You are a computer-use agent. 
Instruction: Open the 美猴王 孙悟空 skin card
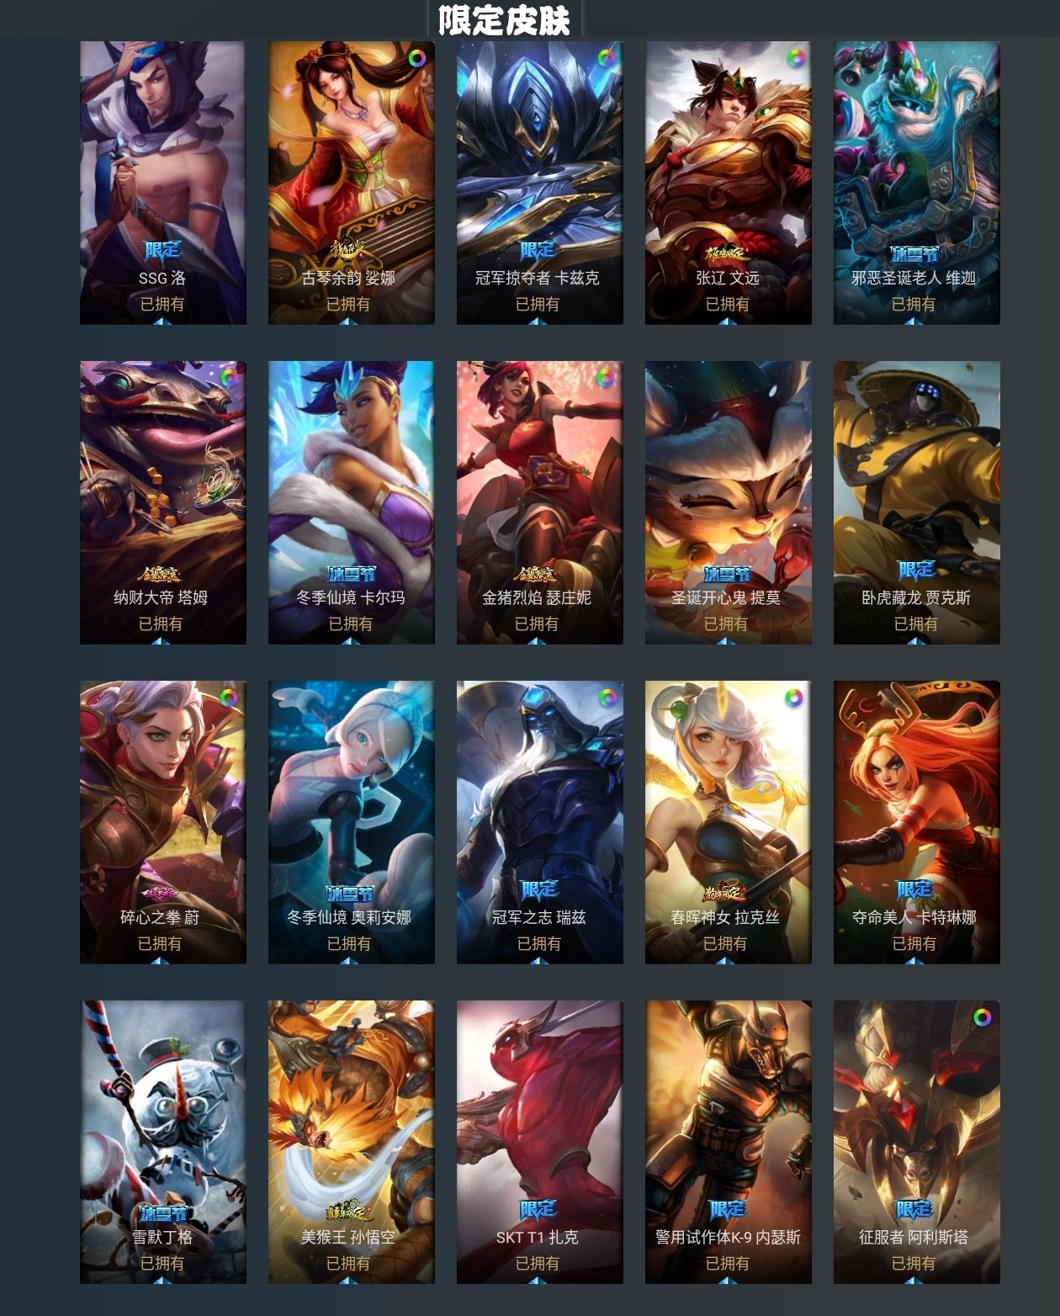352,1142
